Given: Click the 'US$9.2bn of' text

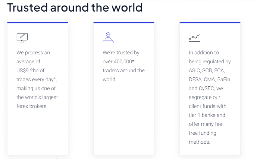Looking at the screenshot, I should [30, 70].
